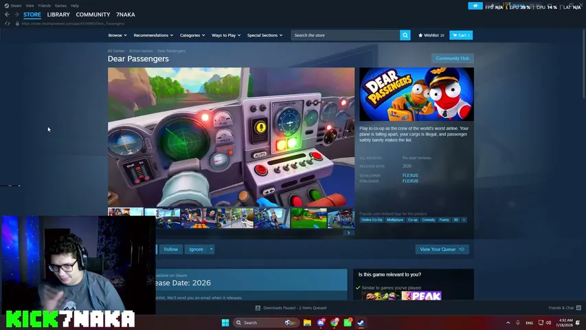Image resolution: width=586 pixels, height=330 pixels.
Task: Click the page URL address text
Action: (74, 23)
